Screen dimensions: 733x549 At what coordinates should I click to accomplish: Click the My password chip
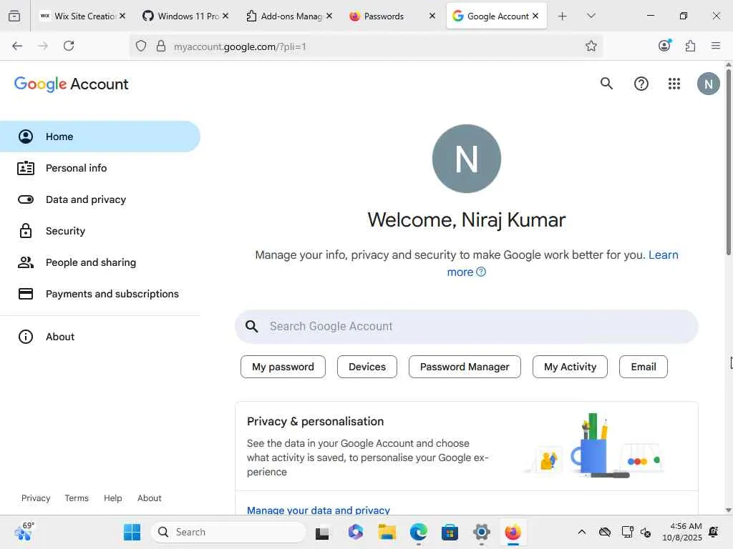[x=283, y=367]
